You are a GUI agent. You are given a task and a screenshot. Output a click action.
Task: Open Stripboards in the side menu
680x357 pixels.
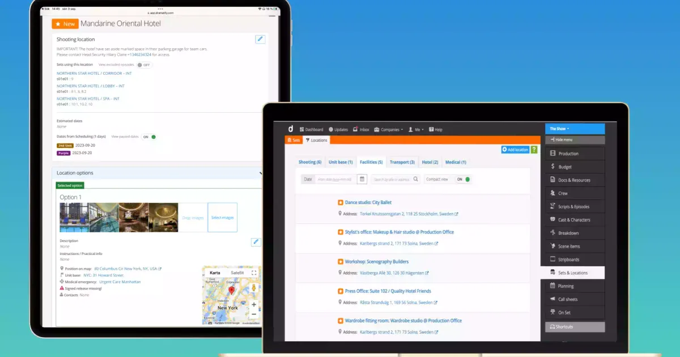pyautogui.click(x=575, y=260)
